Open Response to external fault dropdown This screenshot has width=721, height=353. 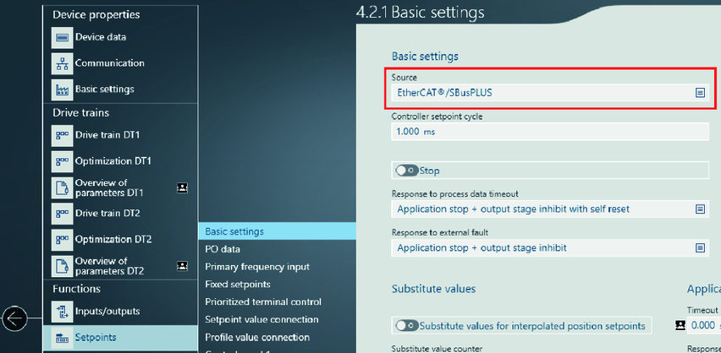[700, 248]
